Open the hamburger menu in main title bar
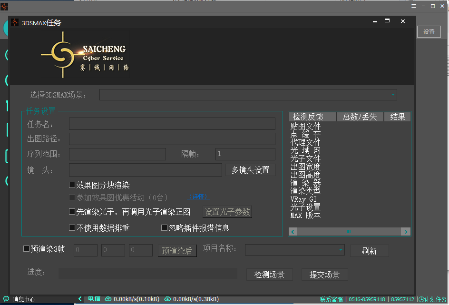Screen dimensions: 449x305 414,6
